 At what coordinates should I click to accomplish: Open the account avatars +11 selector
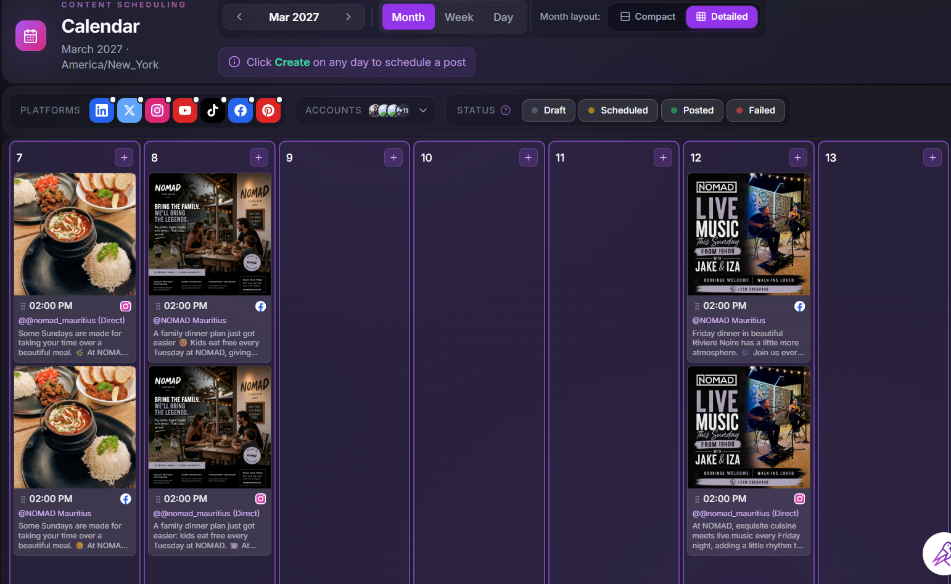tap(389, 110)
